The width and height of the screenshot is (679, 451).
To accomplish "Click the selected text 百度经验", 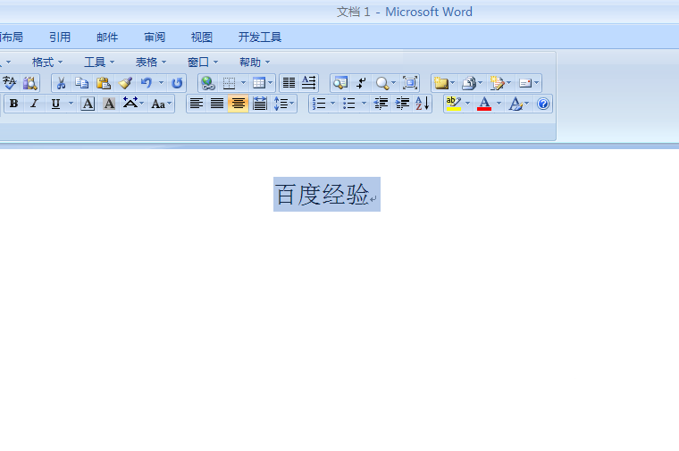I will 322,195.
